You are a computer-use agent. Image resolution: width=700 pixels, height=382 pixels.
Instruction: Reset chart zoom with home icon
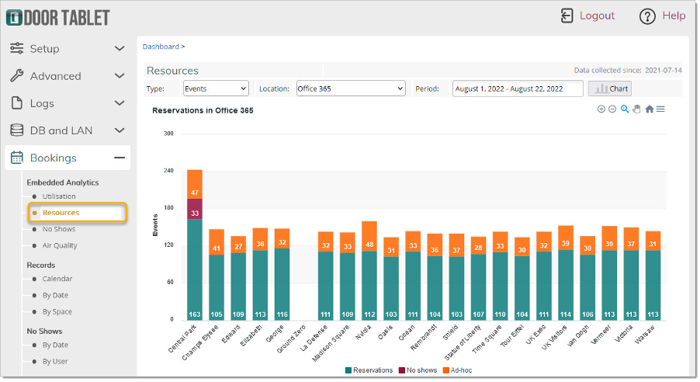pyautogui.click(x=650, y=109)
